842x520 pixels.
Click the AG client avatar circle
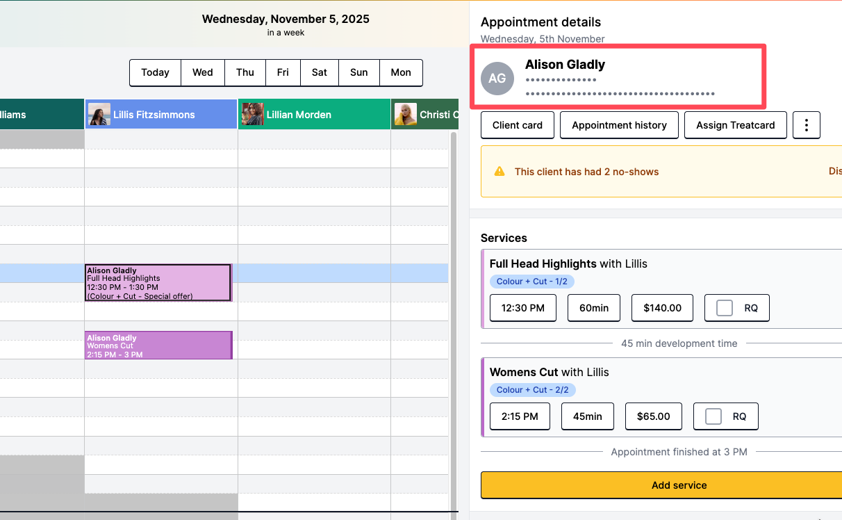point(497,79)
